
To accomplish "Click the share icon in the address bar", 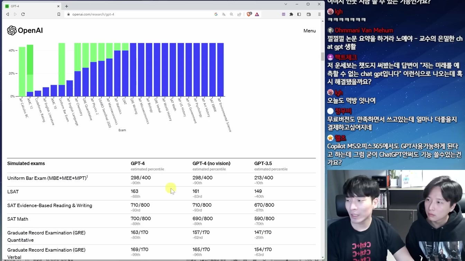I will tap(239, 14).
